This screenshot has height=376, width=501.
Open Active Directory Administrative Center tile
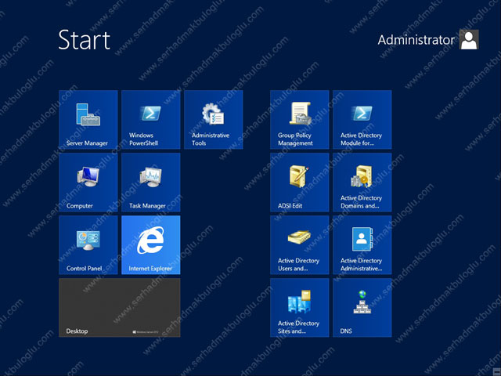coord(362,245)
